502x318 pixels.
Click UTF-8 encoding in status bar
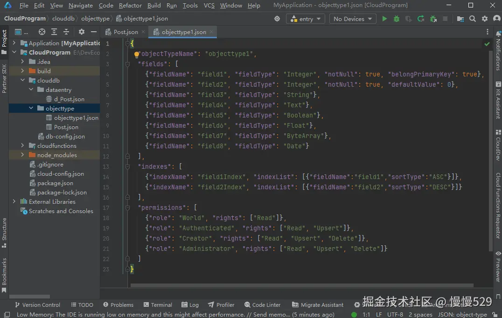[395, 314]
